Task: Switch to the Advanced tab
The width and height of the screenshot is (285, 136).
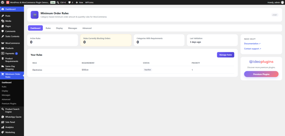Action: 87,28
